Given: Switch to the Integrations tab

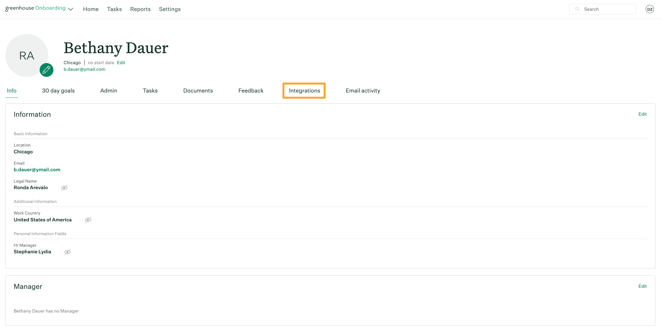Looking at the screenshot, I should [x=304, y=91].
